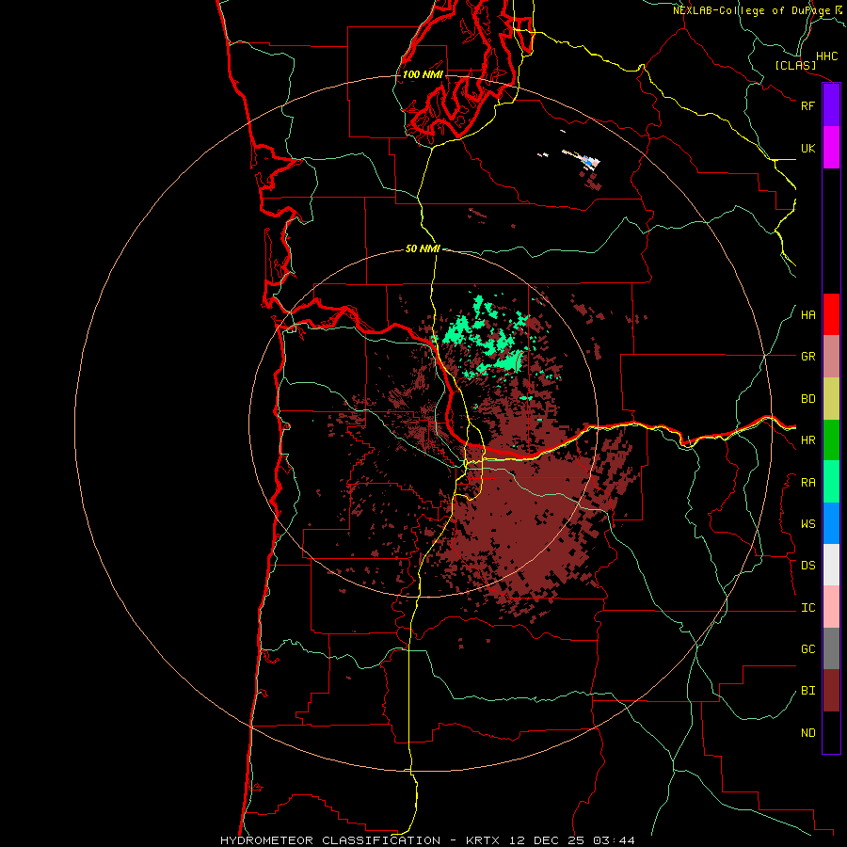Click the UK legend label
This screenshot has width=847, height=847.
click(807, 148)
